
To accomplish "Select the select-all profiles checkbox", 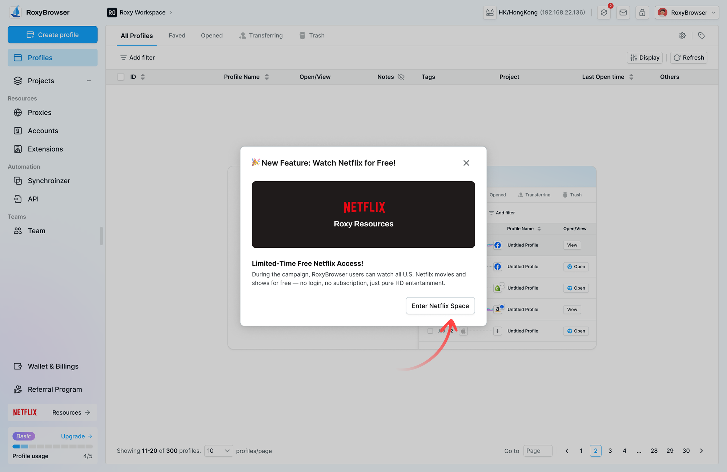I will tap(121, 77).
